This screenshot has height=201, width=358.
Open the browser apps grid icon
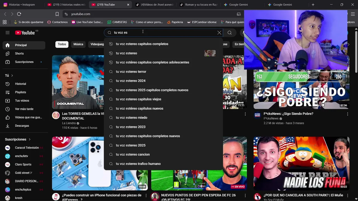click(x=4, y=22)
